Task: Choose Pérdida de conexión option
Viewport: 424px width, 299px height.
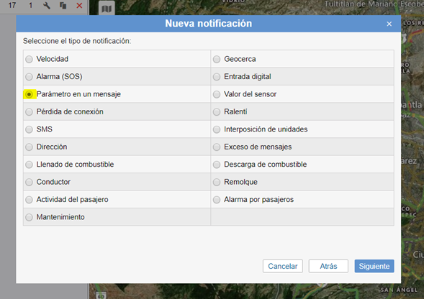Action: (30, 112)
